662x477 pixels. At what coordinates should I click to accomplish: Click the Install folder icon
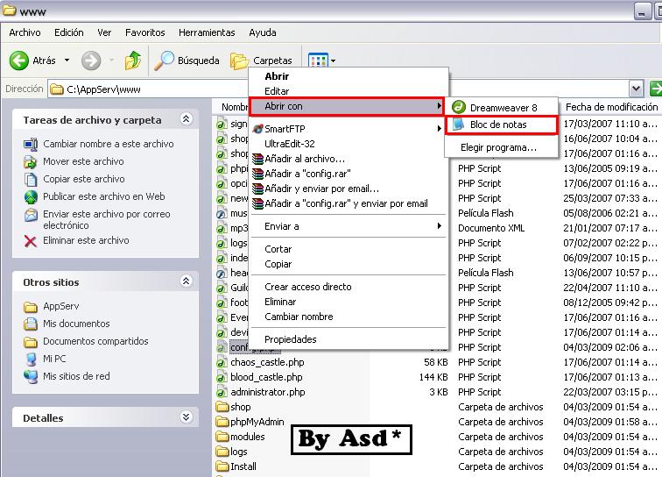point(222,466)
